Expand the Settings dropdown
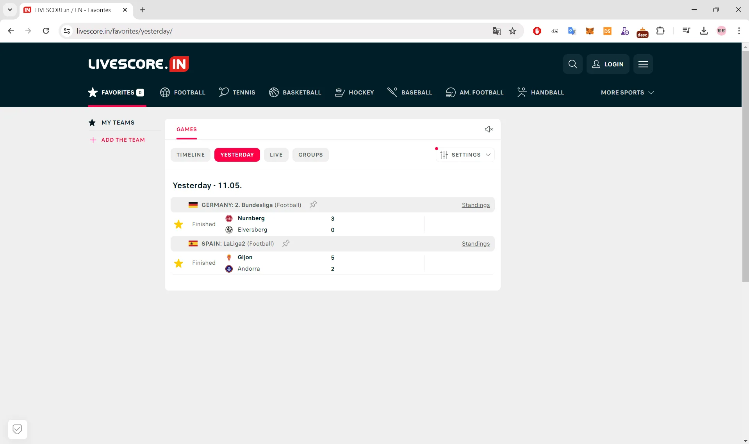Viewport: 749px width, 444px height. click(465, 155)
